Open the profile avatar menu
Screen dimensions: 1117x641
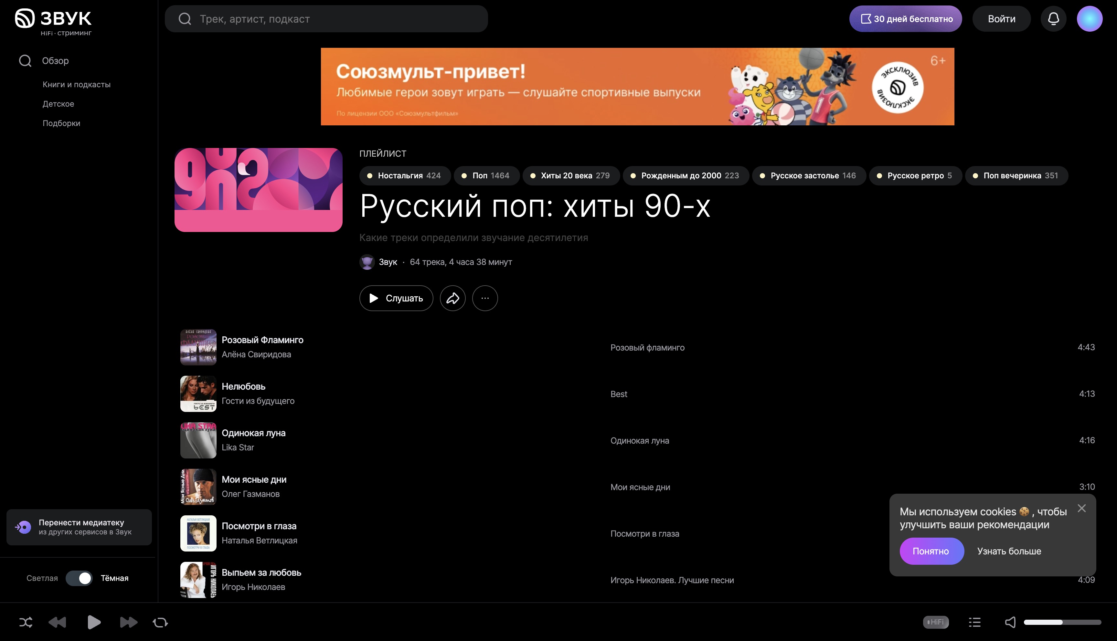pos(1089,19)
